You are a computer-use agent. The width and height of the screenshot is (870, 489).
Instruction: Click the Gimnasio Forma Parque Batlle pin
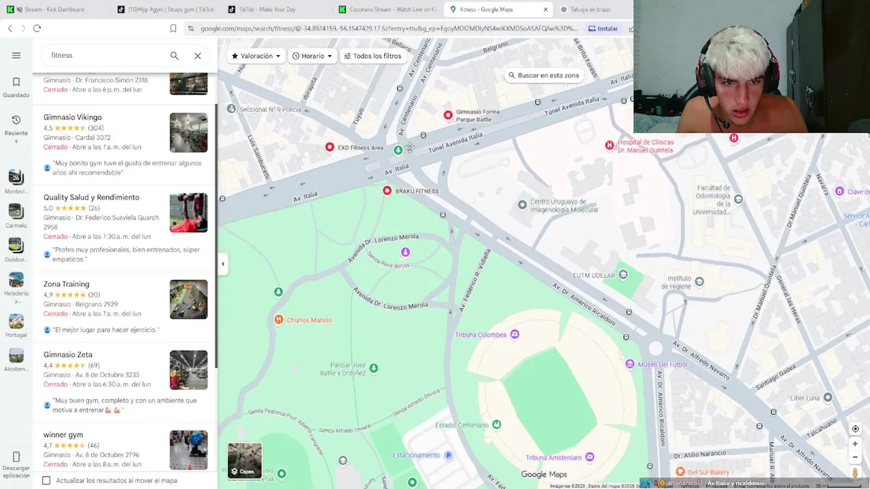click(x=448, y=115)
